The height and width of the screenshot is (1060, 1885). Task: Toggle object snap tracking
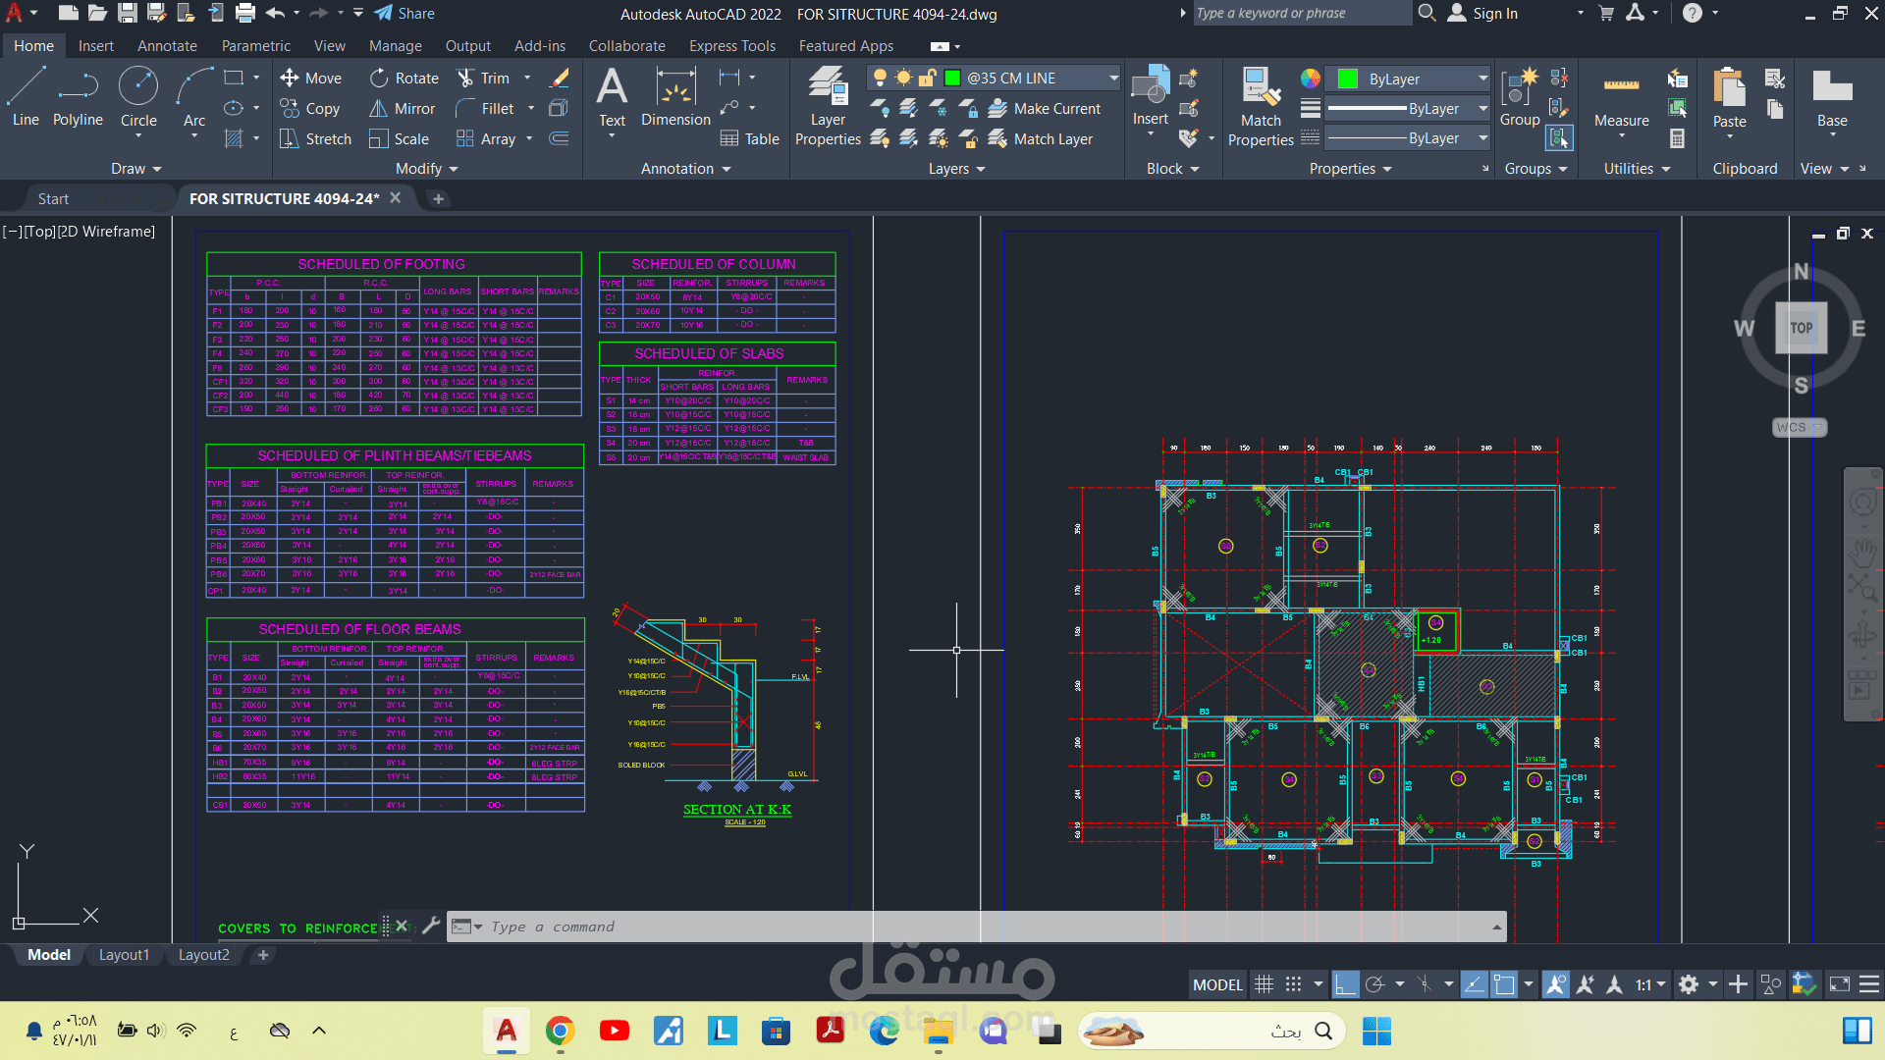coord(1474,984)
